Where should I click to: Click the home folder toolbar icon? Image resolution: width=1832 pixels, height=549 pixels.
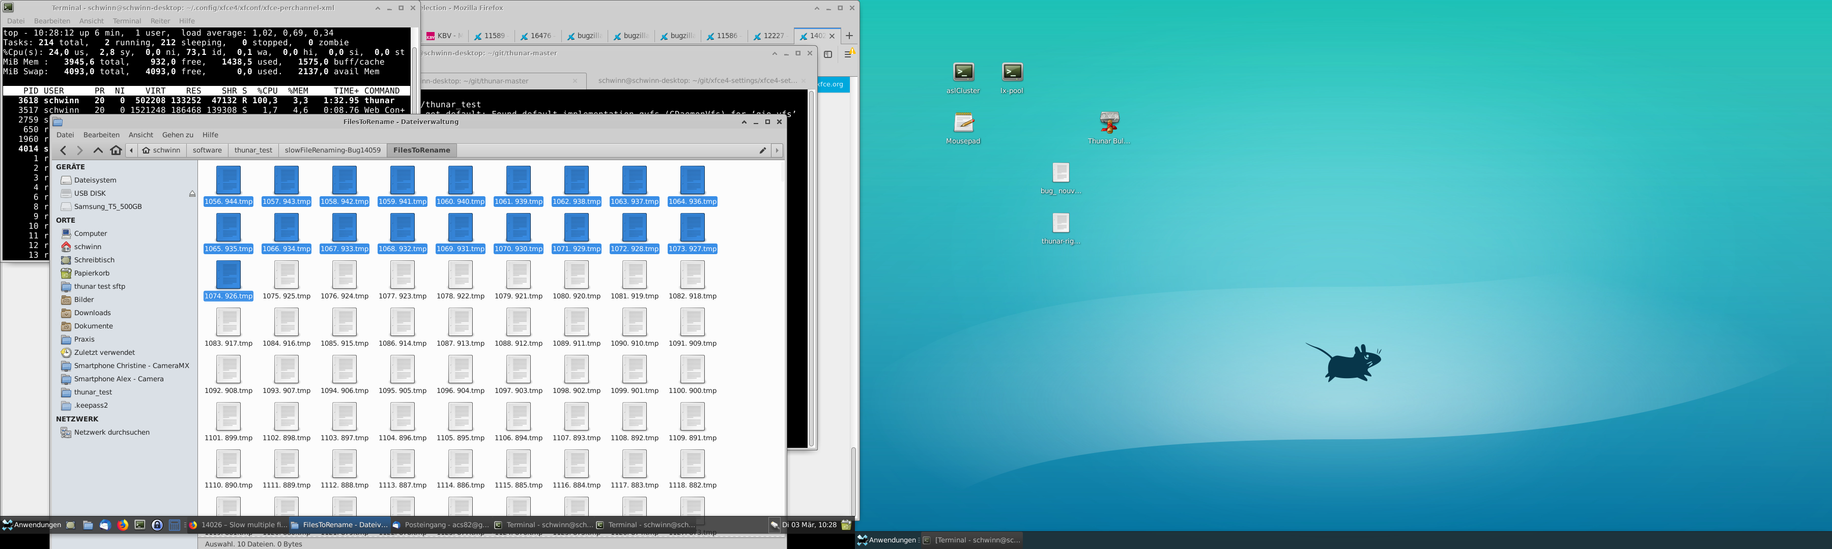click(x=116, y=150)
